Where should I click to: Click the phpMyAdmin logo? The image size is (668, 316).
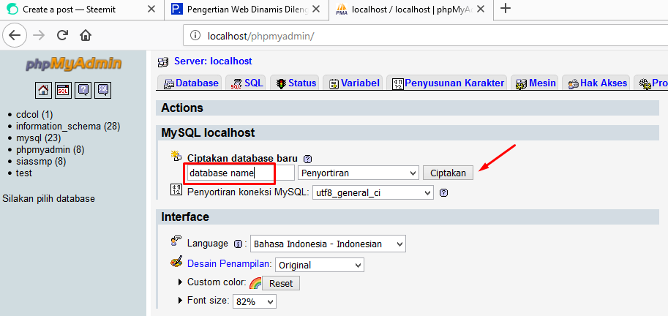coord(73,64)
